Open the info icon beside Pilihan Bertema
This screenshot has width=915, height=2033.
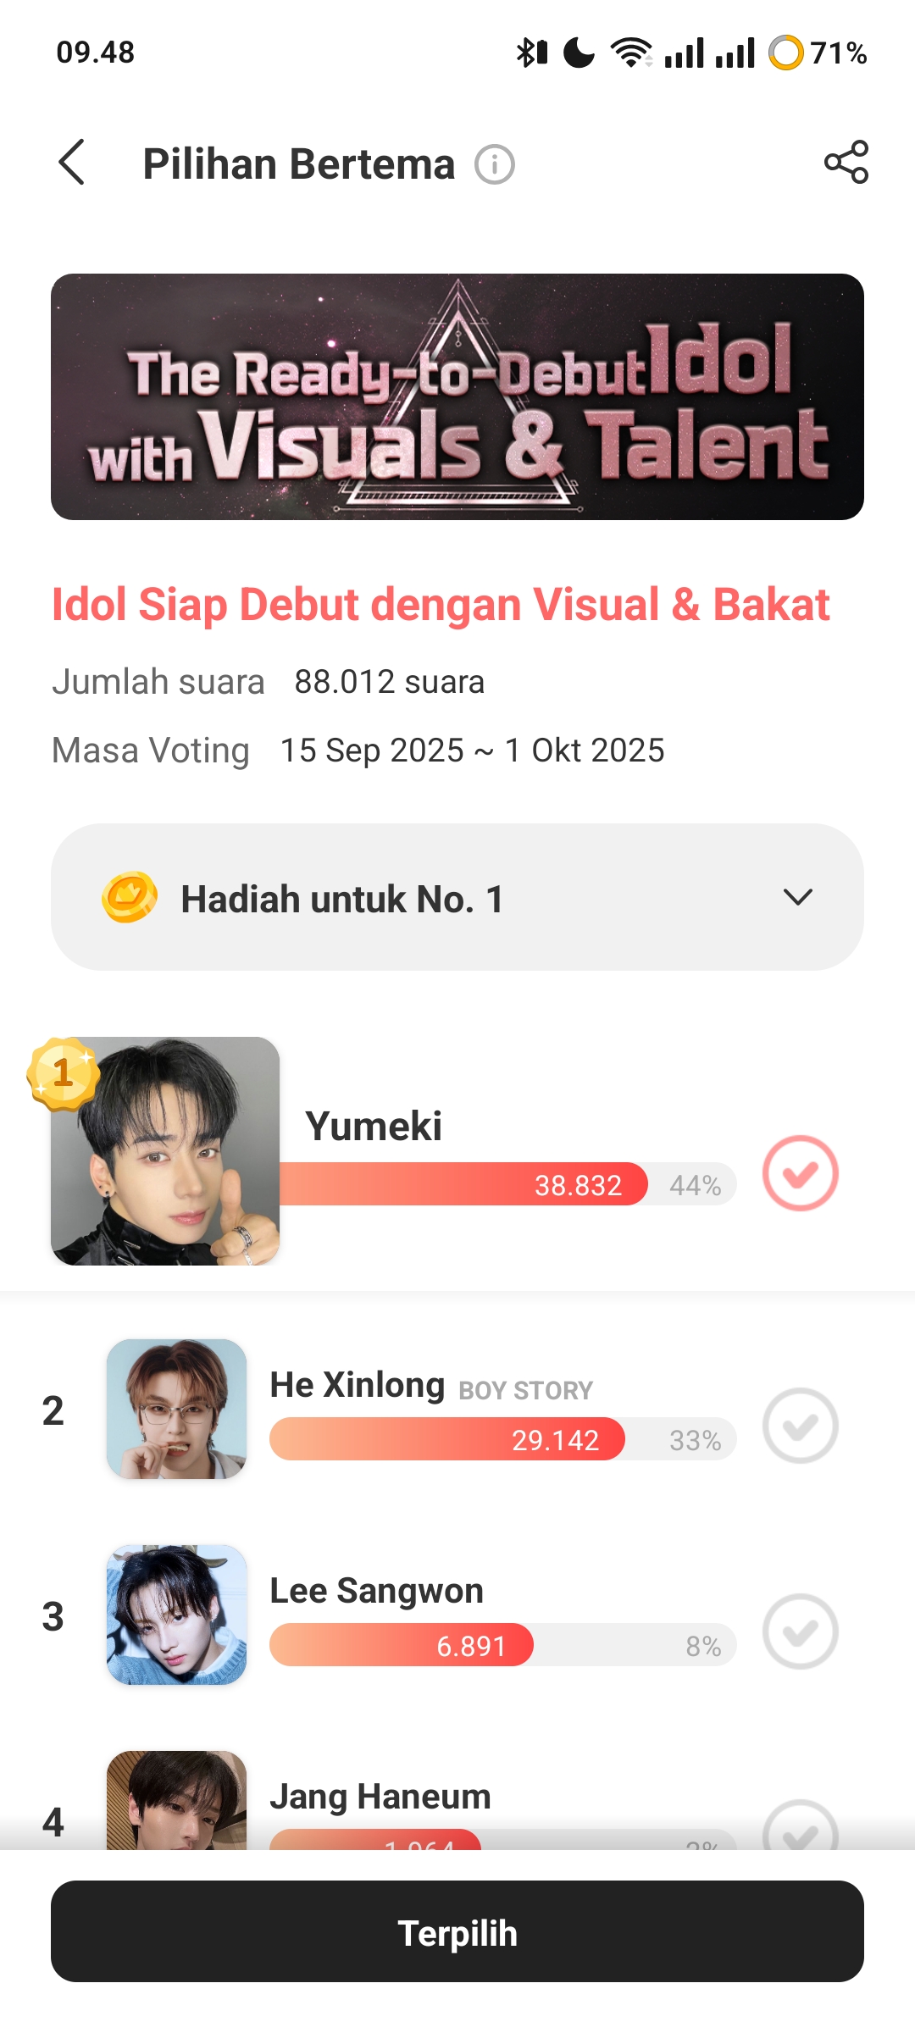click(x=495, y=164)
